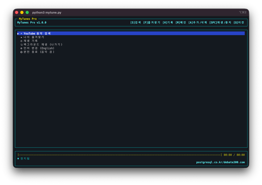262x185 pixels.
Task: Click the playback progress bar
Action: (x=120, y=155)
